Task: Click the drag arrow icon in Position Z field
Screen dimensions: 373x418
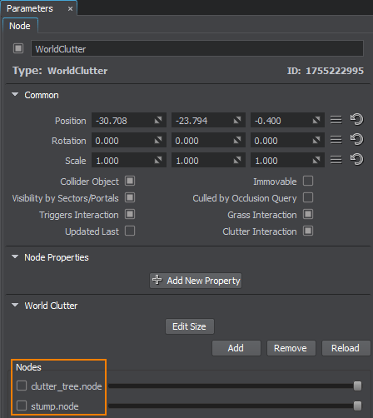Action: click(316, 120)
